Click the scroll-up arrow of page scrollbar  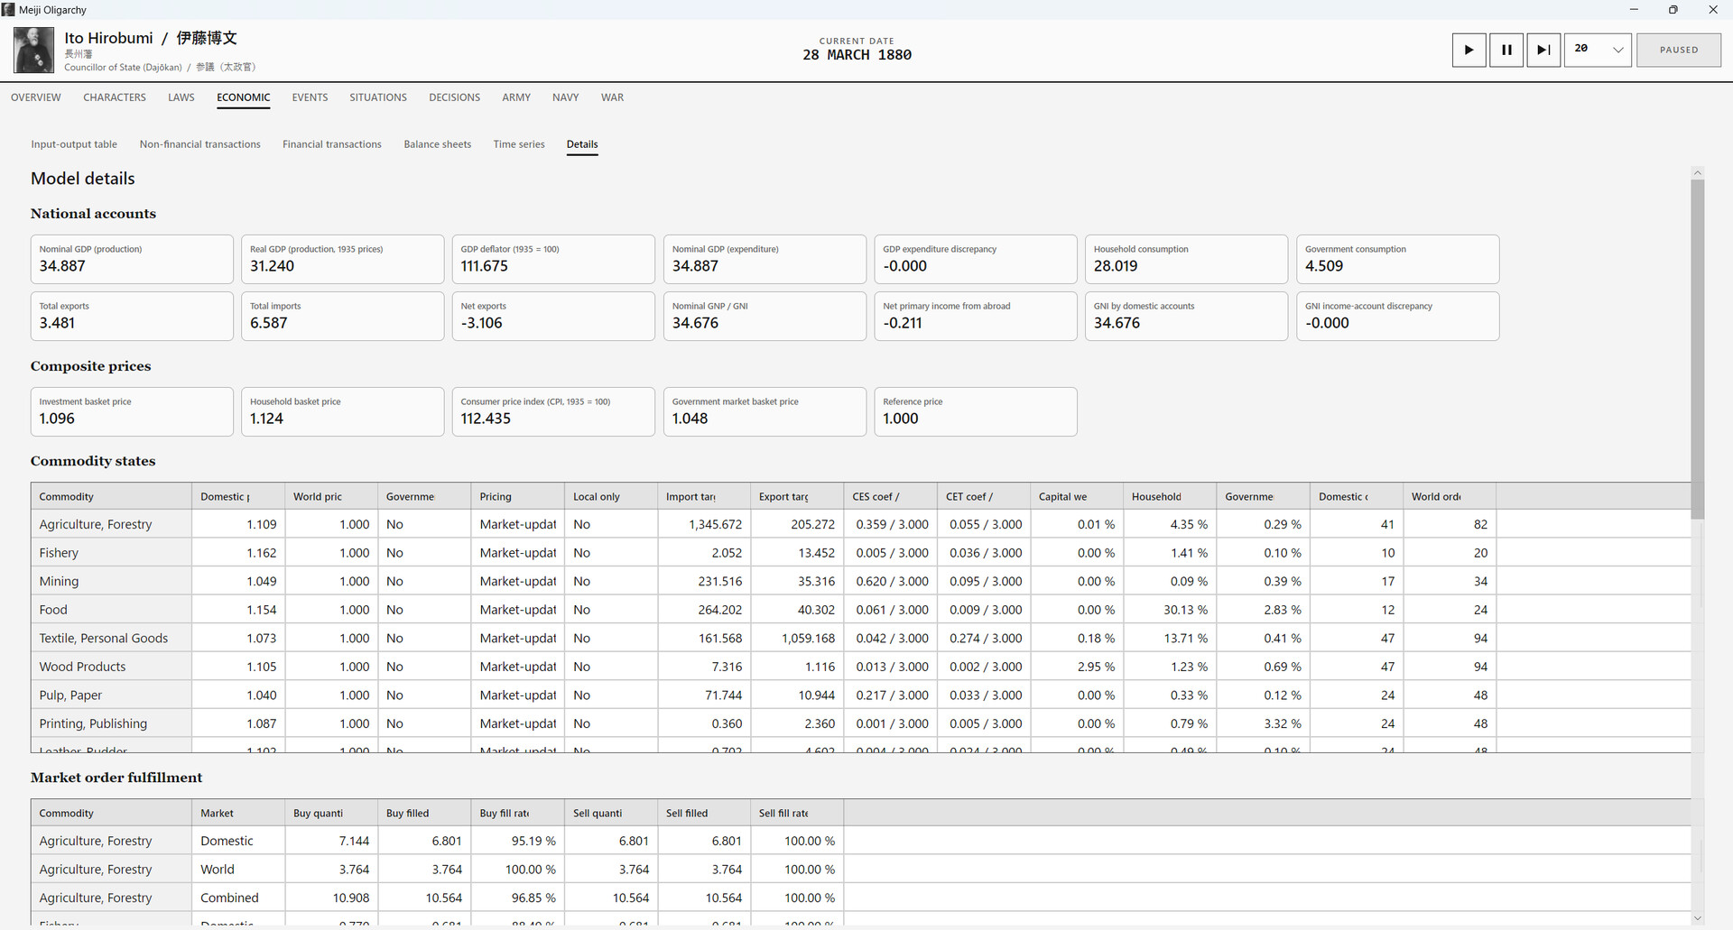click(1697, 172)
